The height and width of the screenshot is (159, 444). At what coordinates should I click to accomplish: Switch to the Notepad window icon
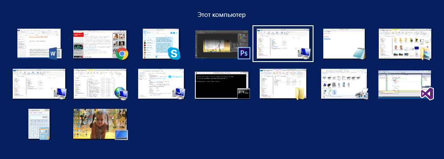pyautogui.click(x=359, y=54)
